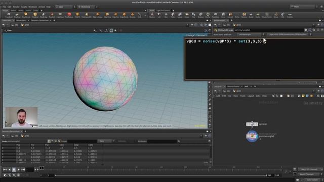Select the pointwrangle1 node

[x=252, y=136]
